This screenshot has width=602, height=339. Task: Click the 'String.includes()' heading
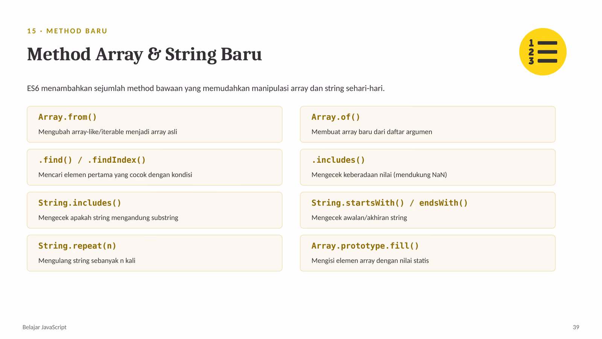[x=80, y=203]
